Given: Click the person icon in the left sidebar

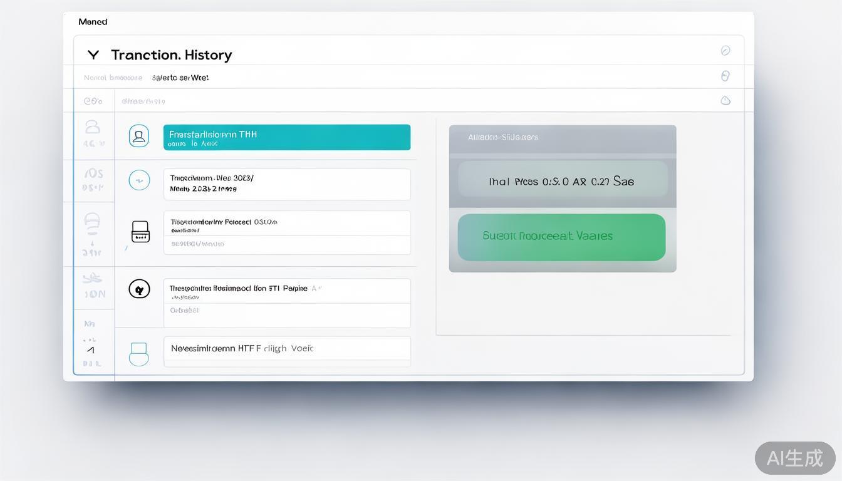Looking at the screenshot, I should 93,128.
